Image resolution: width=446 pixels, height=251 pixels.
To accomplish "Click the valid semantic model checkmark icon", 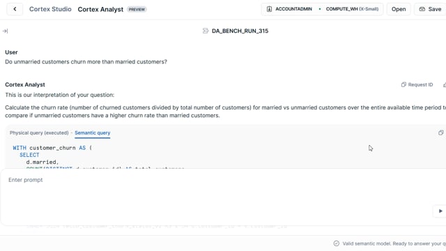I will [x=336, y=243].
